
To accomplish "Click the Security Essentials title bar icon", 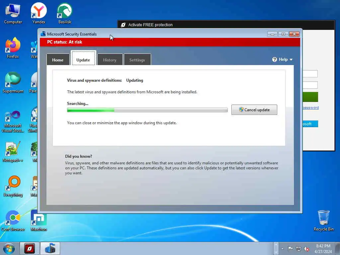I will (43, 34).
